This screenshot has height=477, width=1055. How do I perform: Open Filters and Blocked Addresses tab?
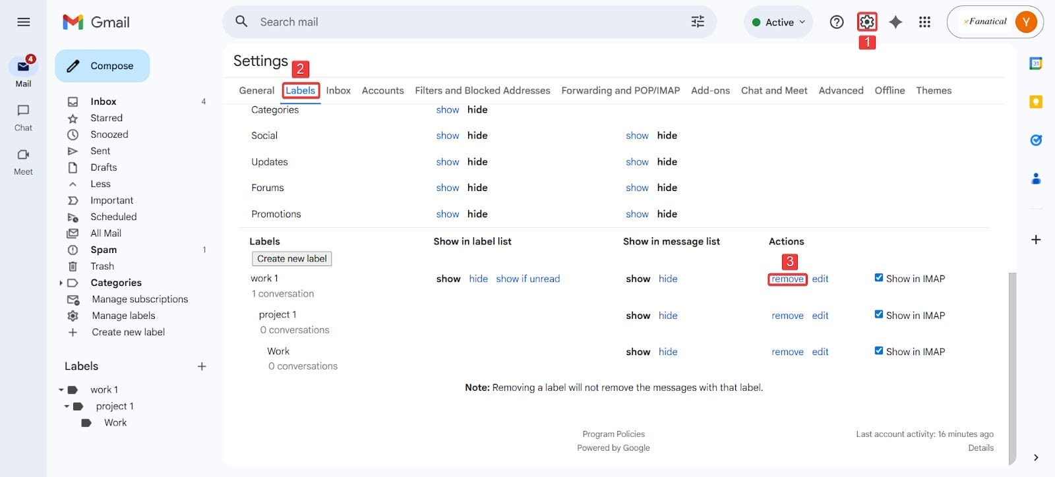(482, 90)
